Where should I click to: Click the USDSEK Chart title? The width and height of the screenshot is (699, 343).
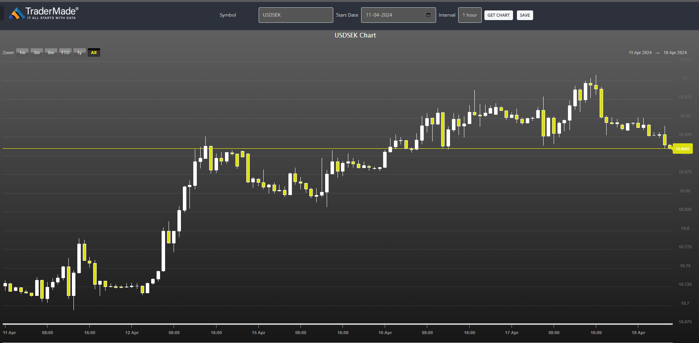(355, 35)
